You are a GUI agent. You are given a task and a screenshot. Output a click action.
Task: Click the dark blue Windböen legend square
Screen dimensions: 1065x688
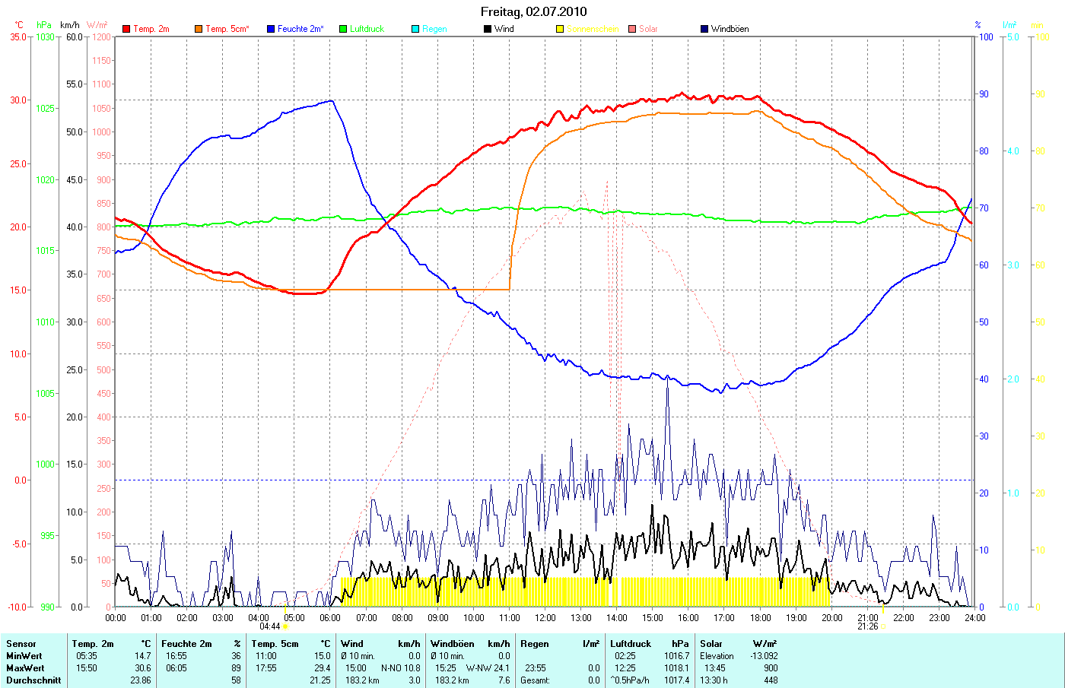(x=704, y=29)
